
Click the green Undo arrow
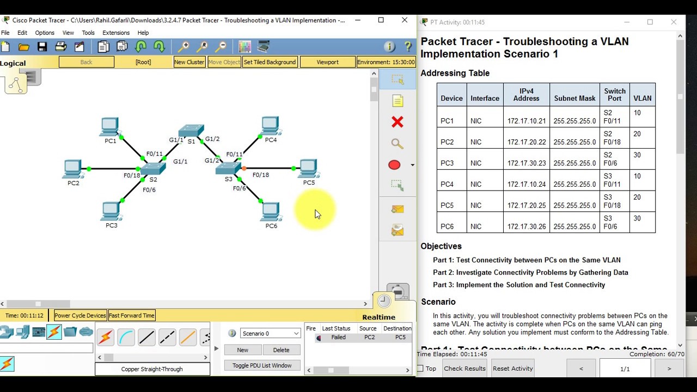[x=141, y=47]
